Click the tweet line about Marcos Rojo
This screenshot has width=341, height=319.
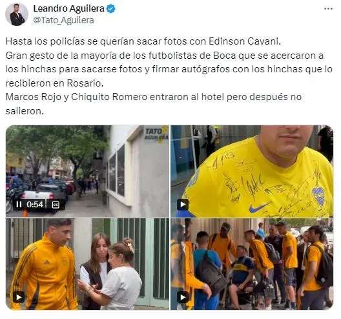click(x=154, y=104)
